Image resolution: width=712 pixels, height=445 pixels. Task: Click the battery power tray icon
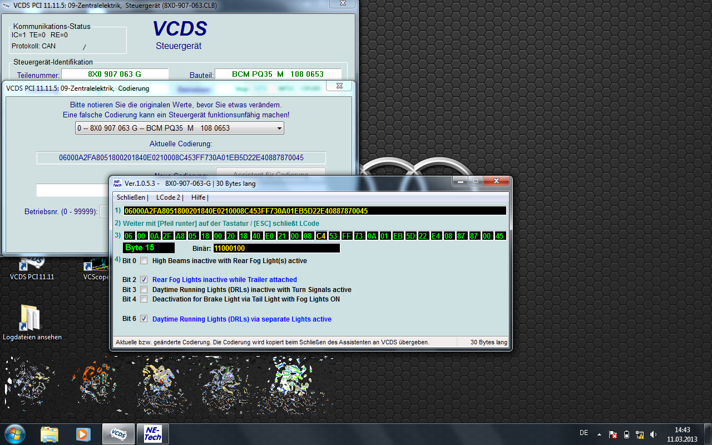(x=626, y=434)
